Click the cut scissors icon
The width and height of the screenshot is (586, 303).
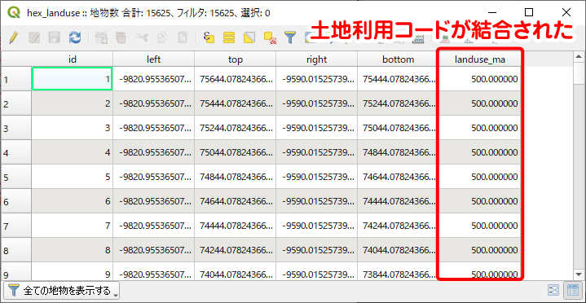point(142,37)
